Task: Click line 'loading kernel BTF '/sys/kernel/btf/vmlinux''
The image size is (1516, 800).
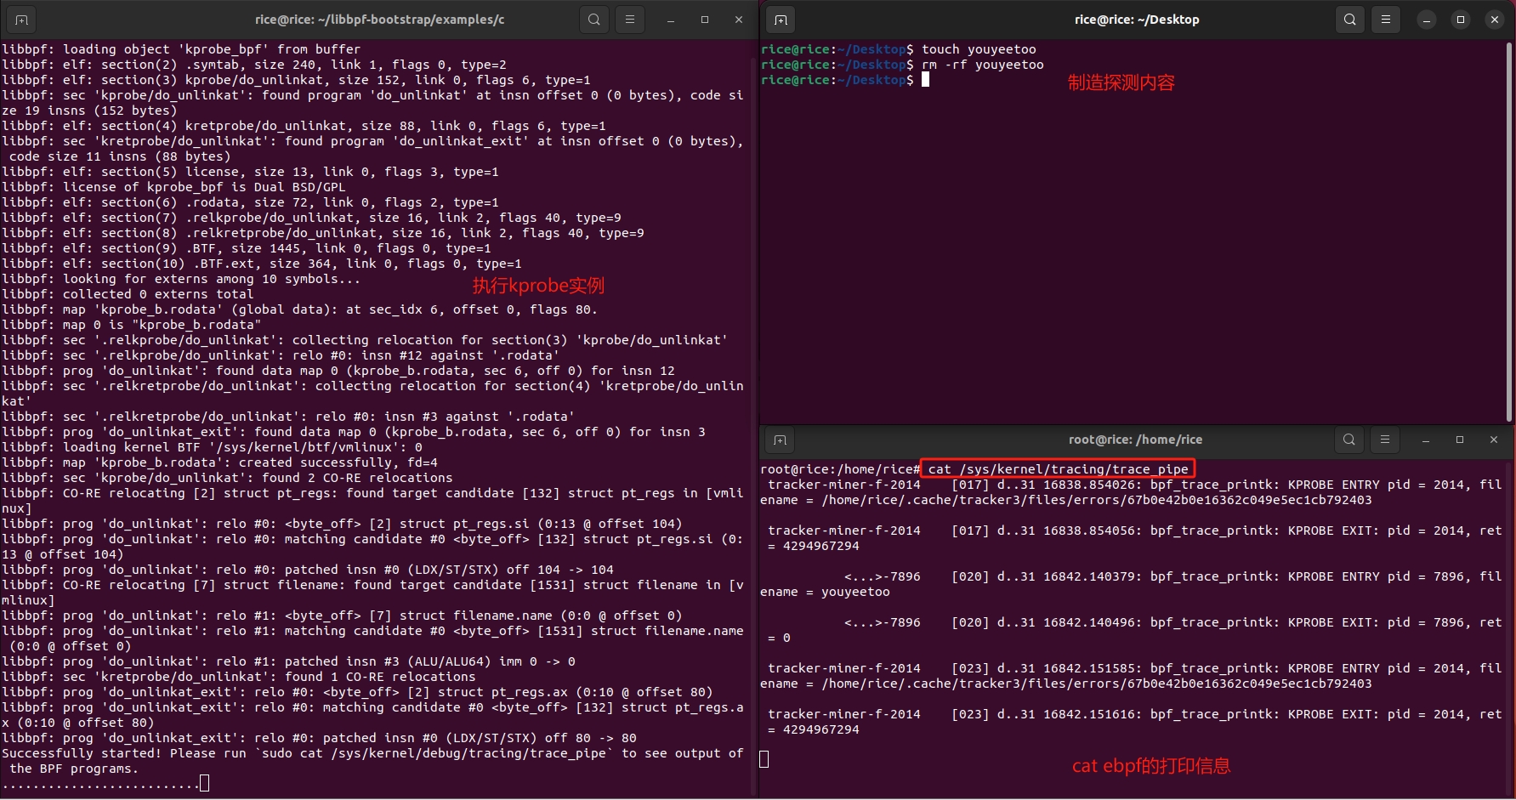Action: [x=212, y=447]
